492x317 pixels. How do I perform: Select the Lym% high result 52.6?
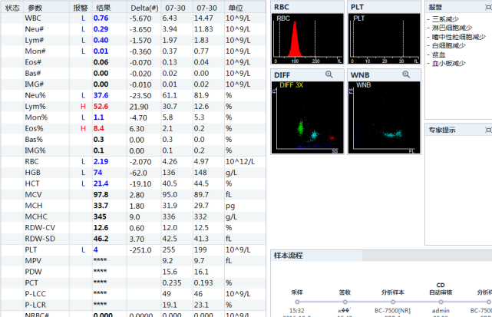(101, 107)
